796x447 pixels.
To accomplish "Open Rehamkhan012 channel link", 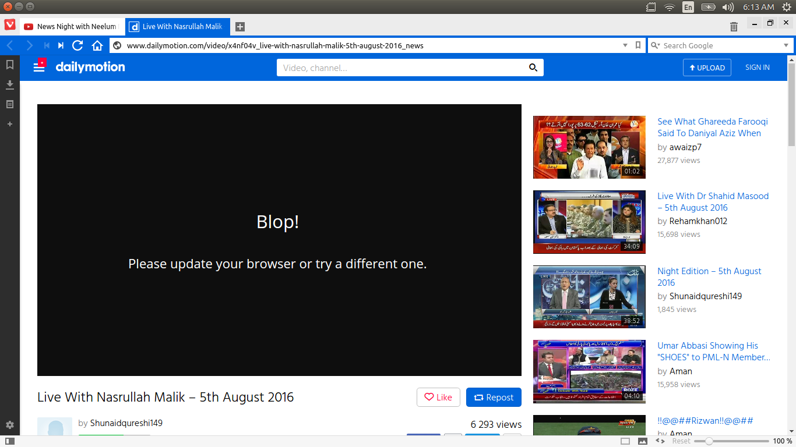I will (x=698, y=221).
